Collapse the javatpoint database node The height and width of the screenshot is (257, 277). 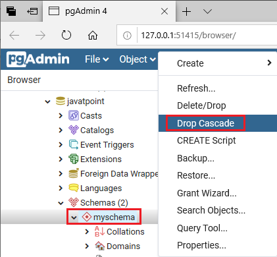47,101
